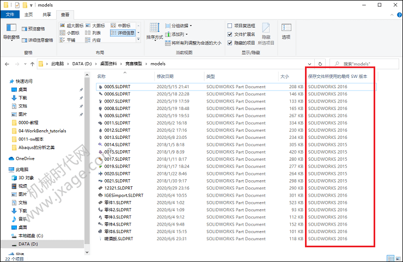Open the 文件 (File) menu tab

pos(10,15)
